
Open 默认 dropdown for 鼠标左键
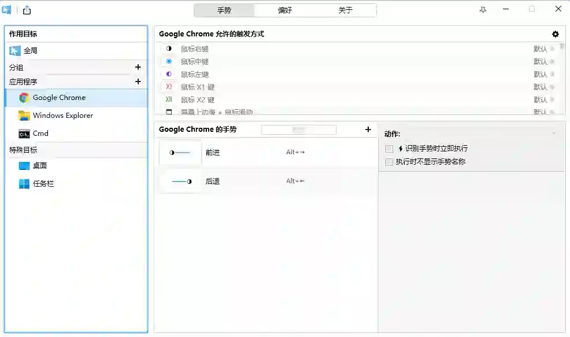[544, 74]
